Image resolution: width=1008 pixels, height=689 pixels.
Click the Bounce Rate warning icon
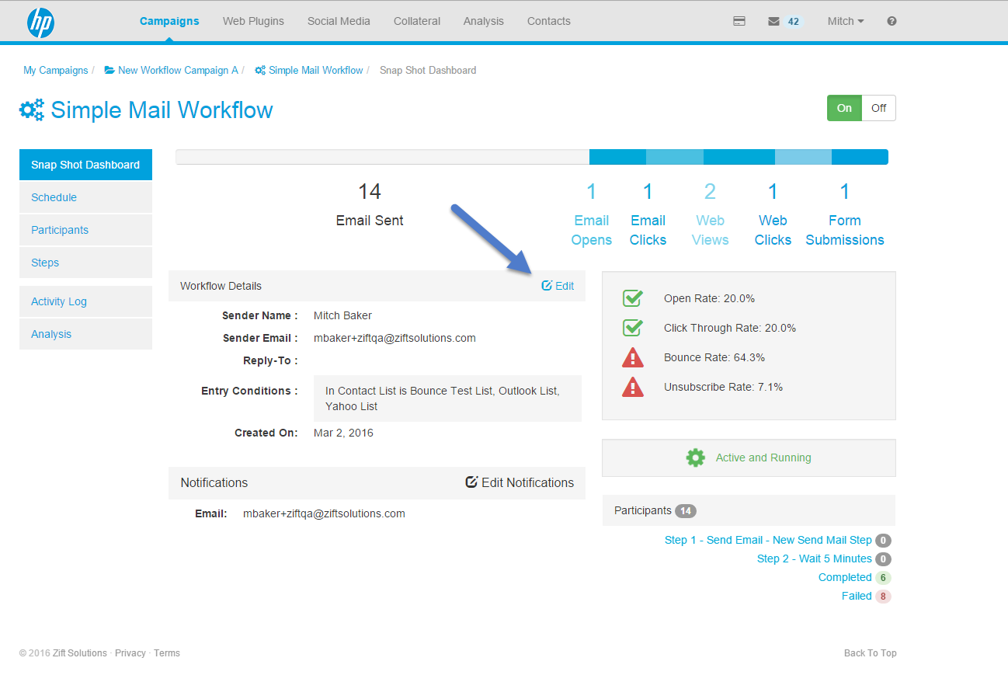633,357
